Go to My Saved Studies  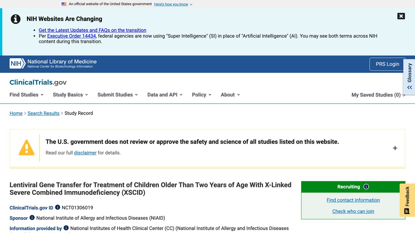(378, 95)
